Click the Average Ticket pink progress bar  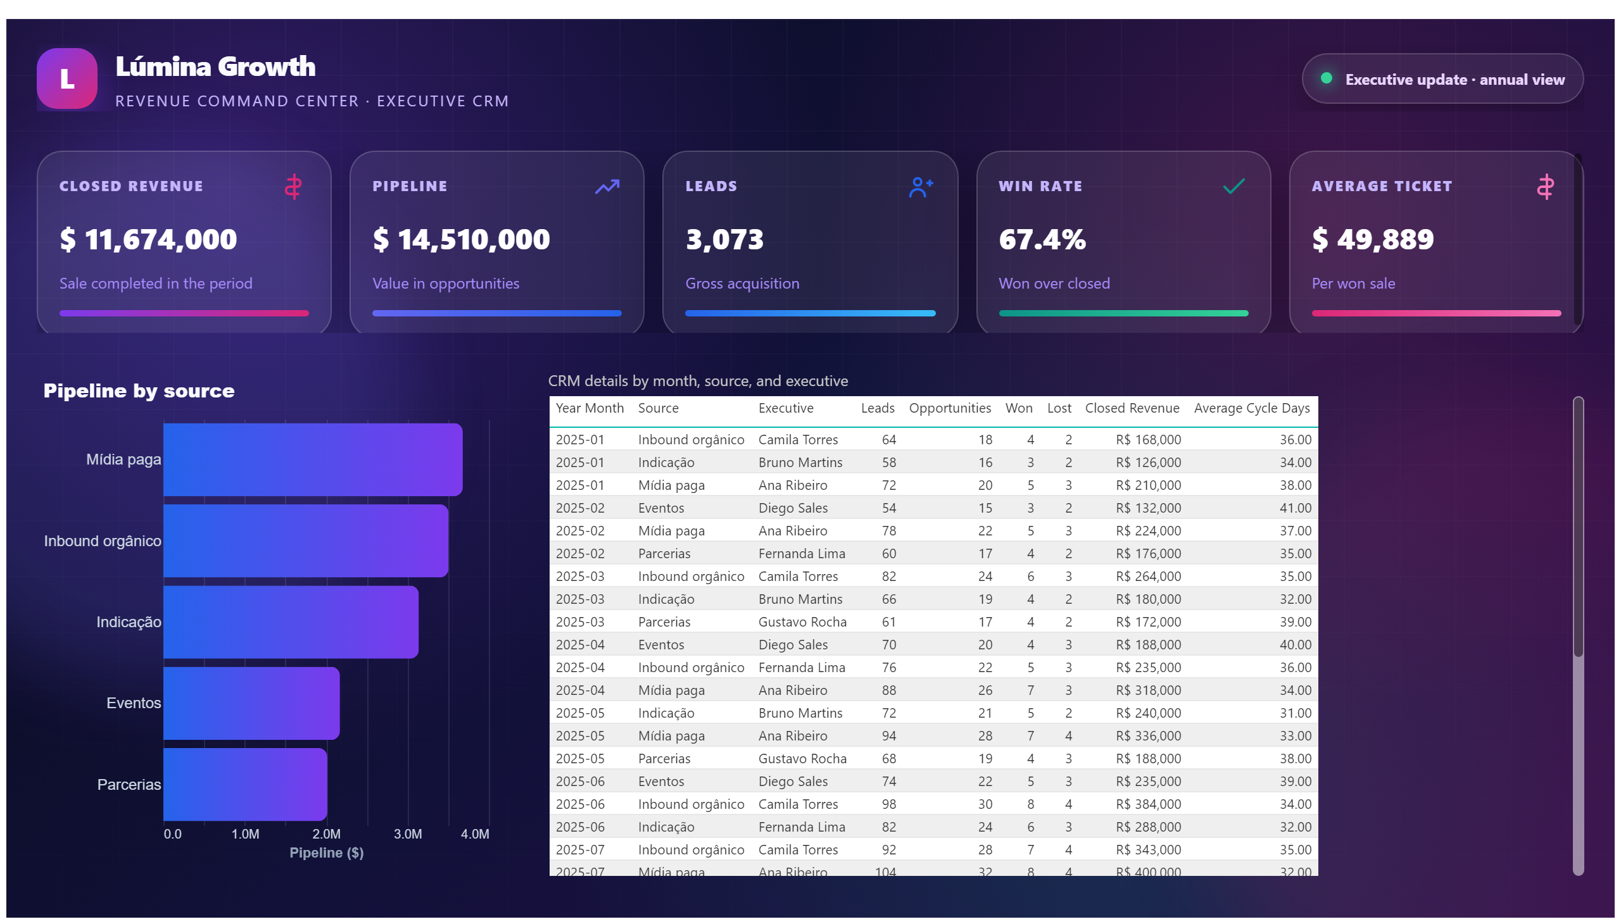point(1435,313)
